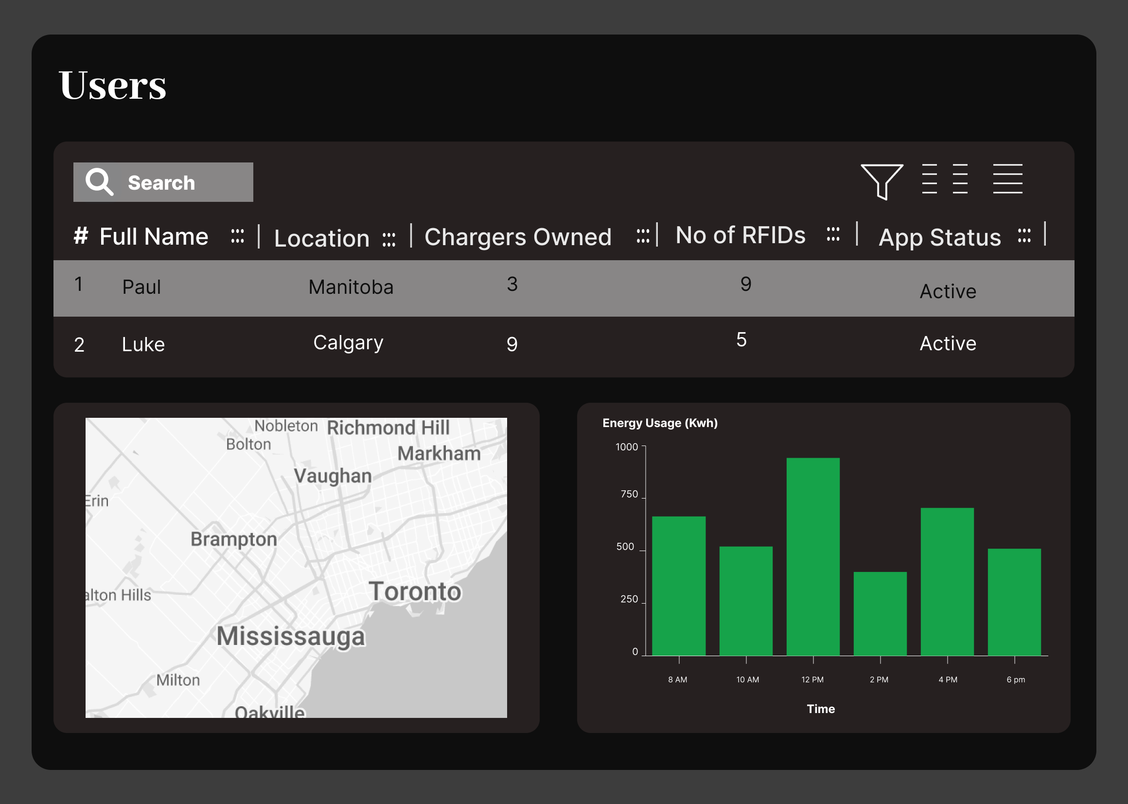Viewport: 1128px width, 804px height.
Task: Switch to two-column list view icon
Action: tap(944, 179)
